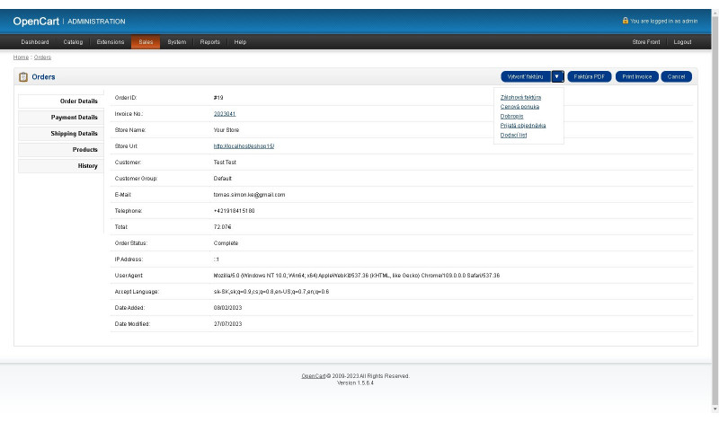
Task: Click the Accept Language value
Action: click(x=271, y=292)
